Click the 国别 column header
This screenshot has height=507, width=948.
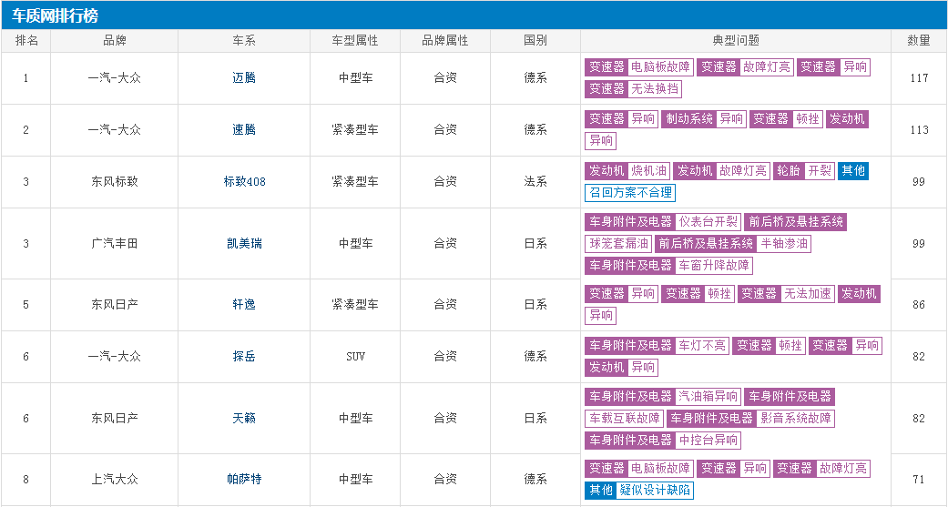pyautogui.click(x=535, y=40)
